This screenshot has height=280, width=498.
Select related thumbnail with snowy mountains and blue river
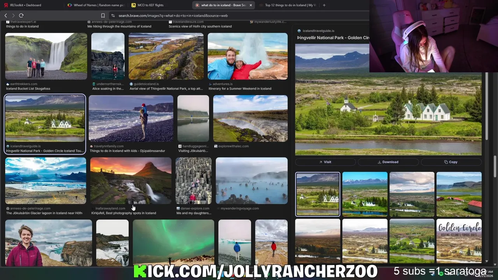365,194
